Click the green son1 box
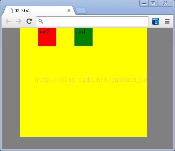 (84, 37)
